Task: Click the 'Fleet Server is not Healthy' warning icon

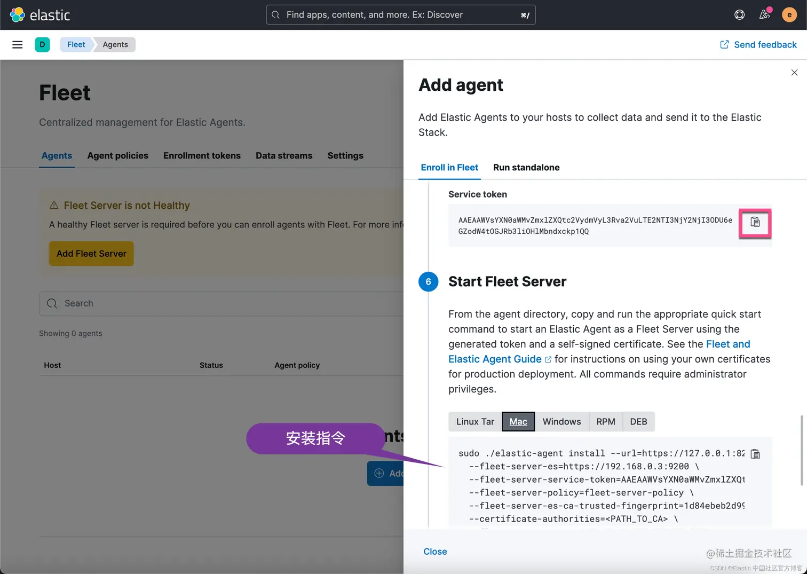Action: [54, 205]
